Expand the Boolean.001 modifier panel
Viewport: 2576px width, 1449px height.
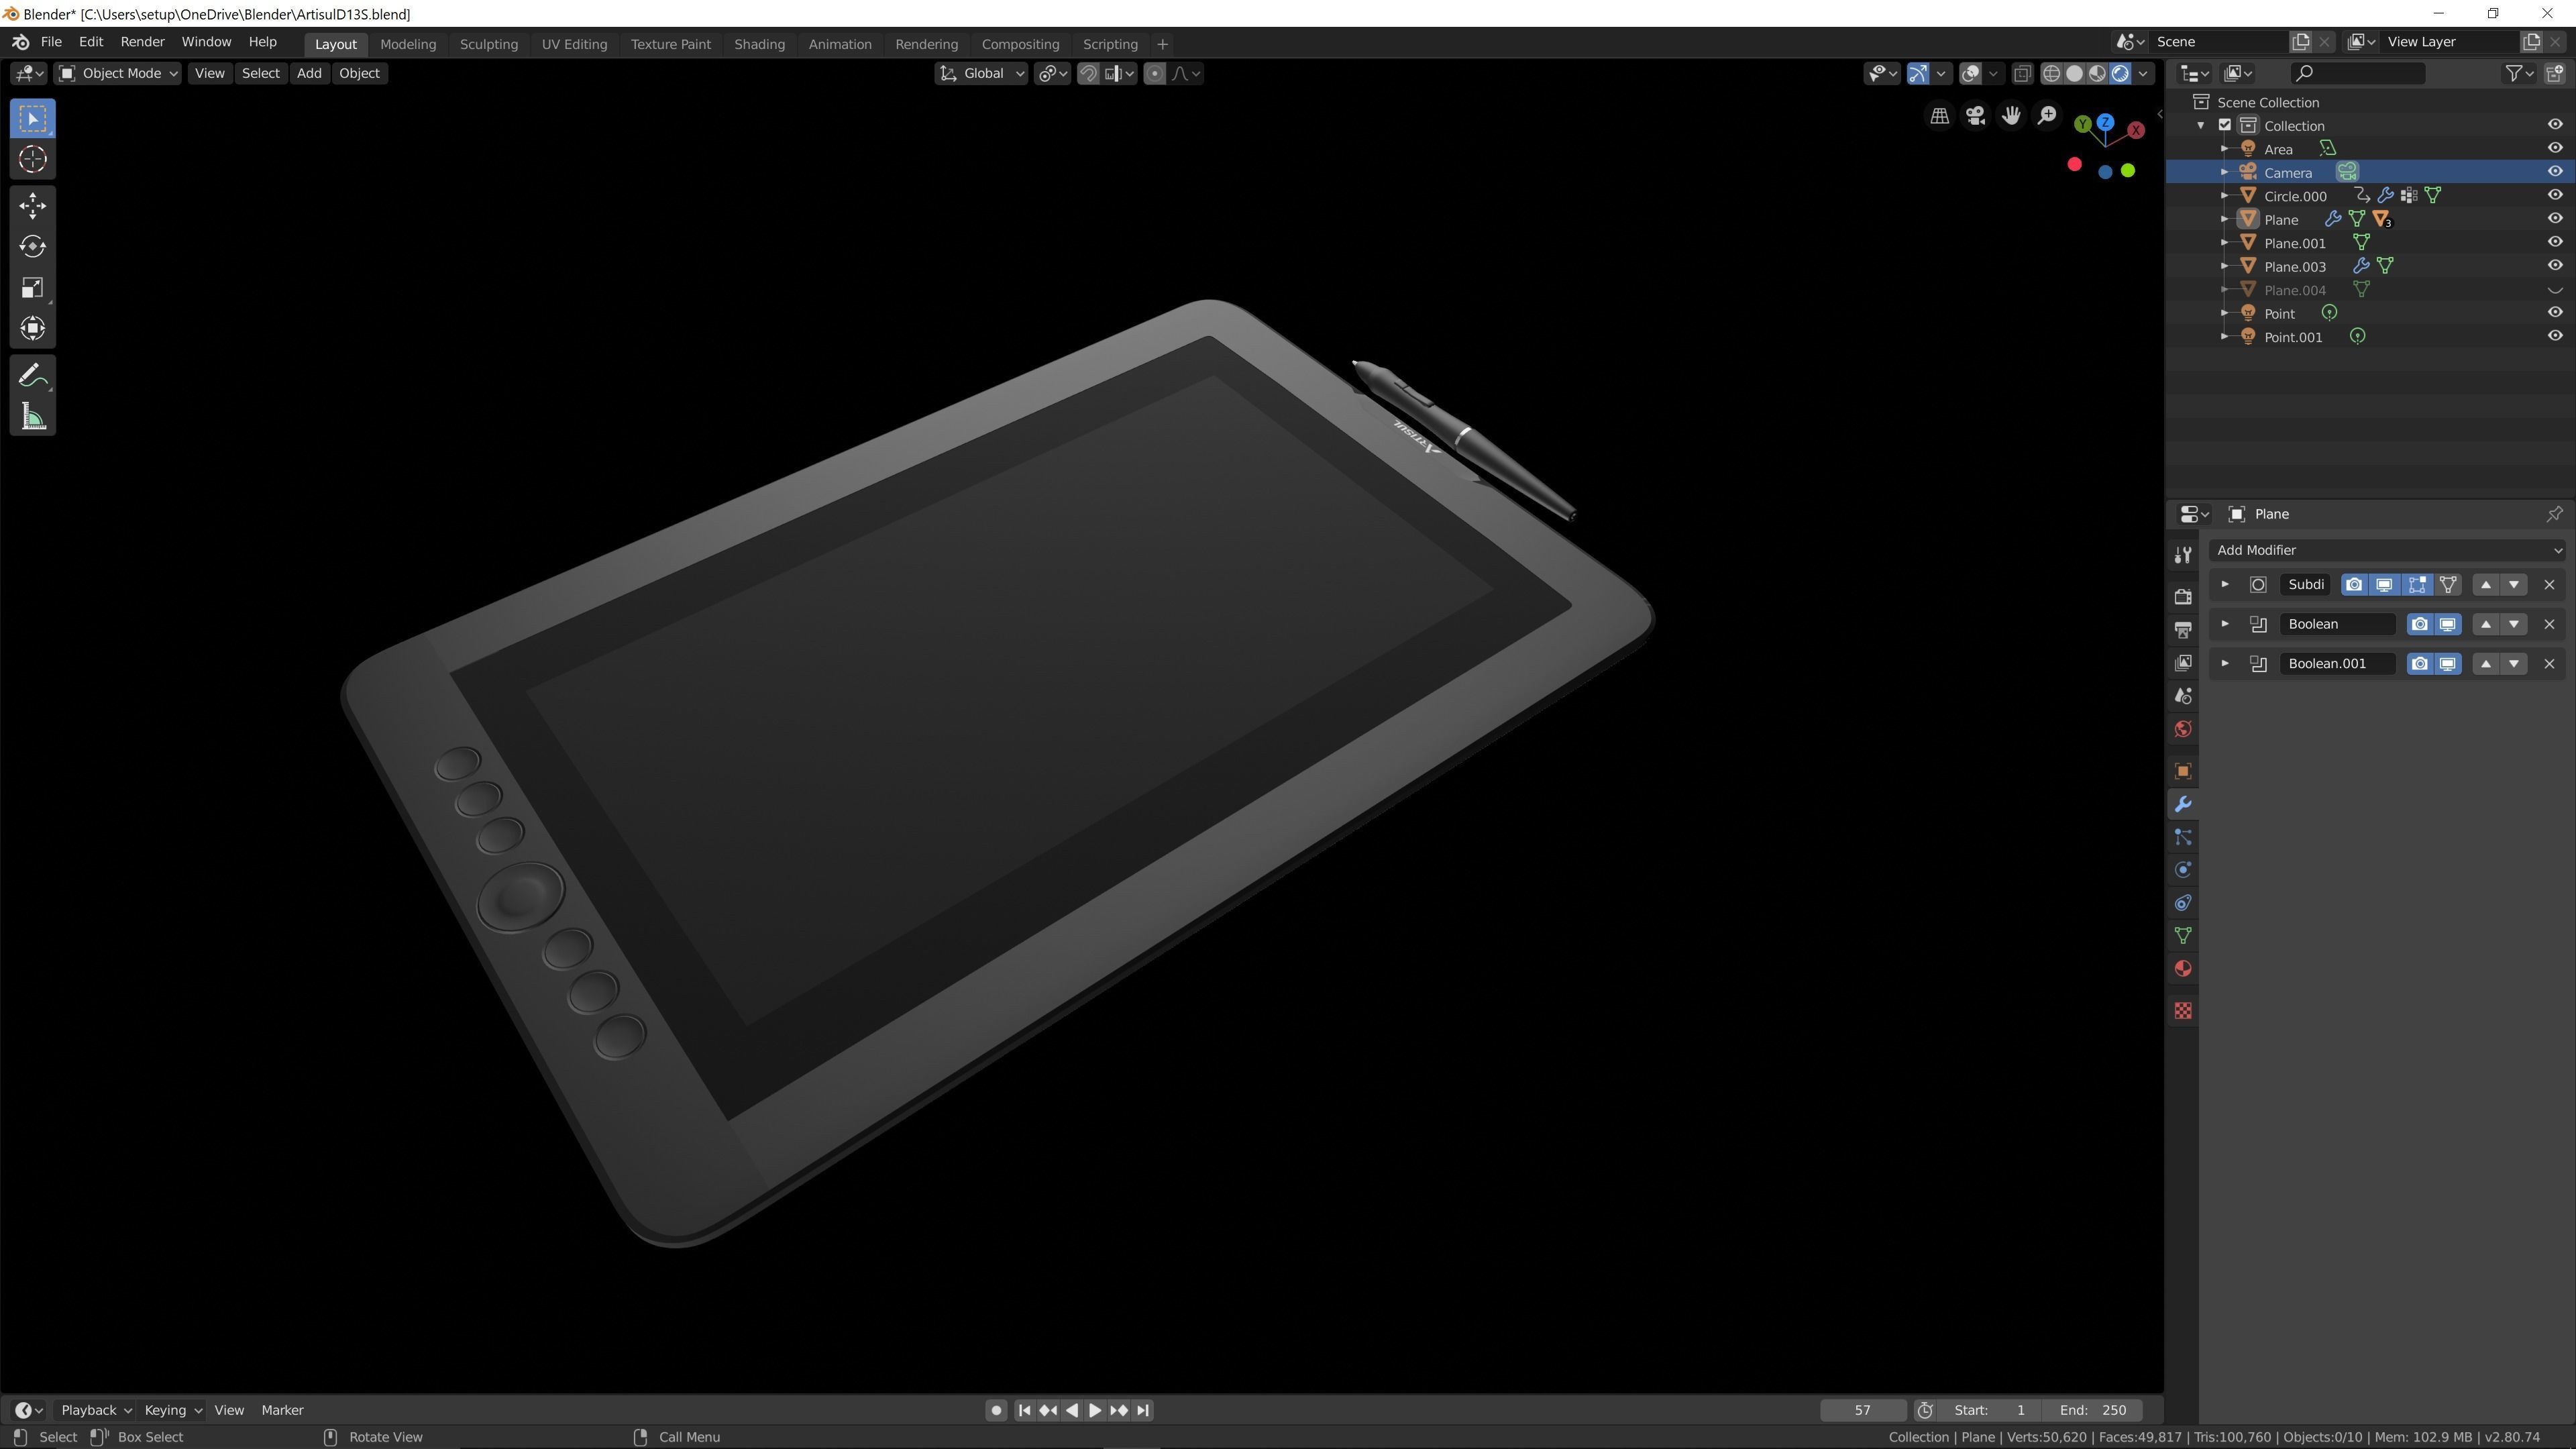(2225, 664)
